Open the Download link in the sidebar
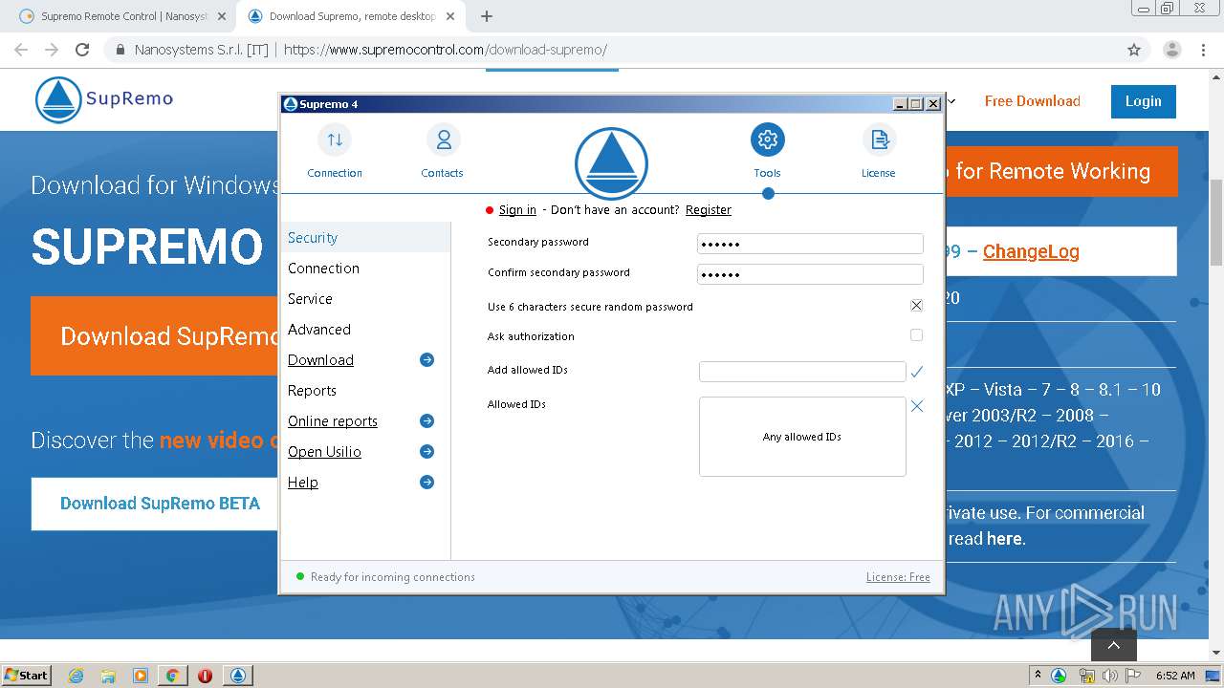The height and width of the screenshot is (688, 1224). pyautogui.click(x=320, y=360)
